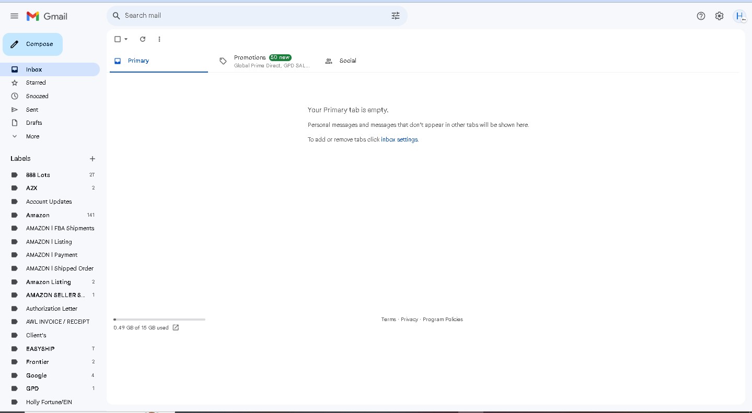The image size is (752, 413).
Task: Open the Google label
Action: pos(50,375)
